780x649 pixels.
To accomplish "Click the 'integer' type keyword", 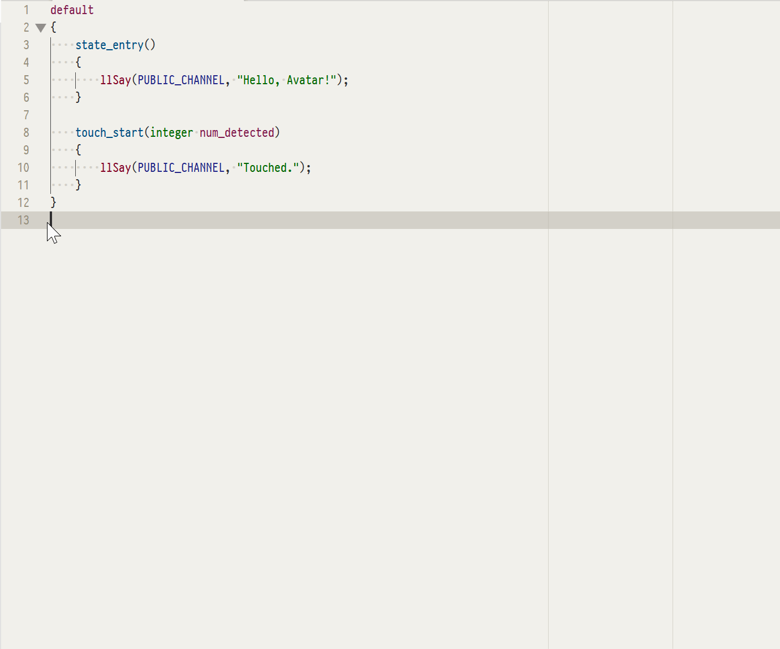I will [x=171, y=133].
